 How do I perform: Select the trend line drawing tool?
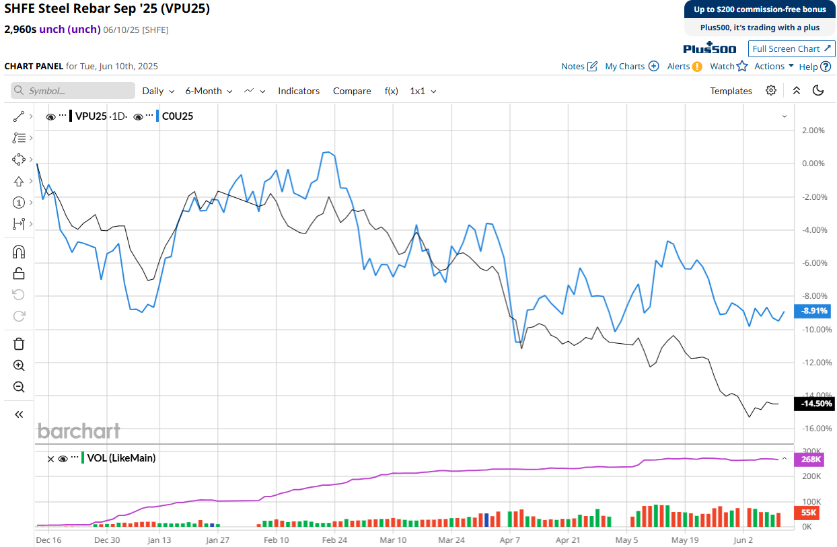[19, 116]
